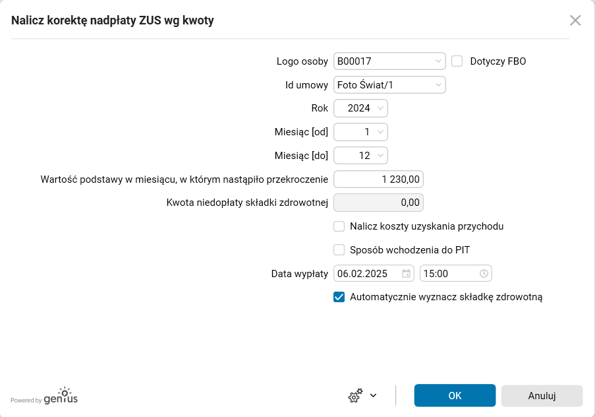Confirm the dialog with OK

455,395
